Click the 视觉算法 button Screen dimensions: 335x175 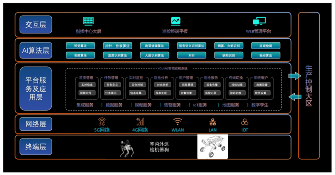click(80, 46)
